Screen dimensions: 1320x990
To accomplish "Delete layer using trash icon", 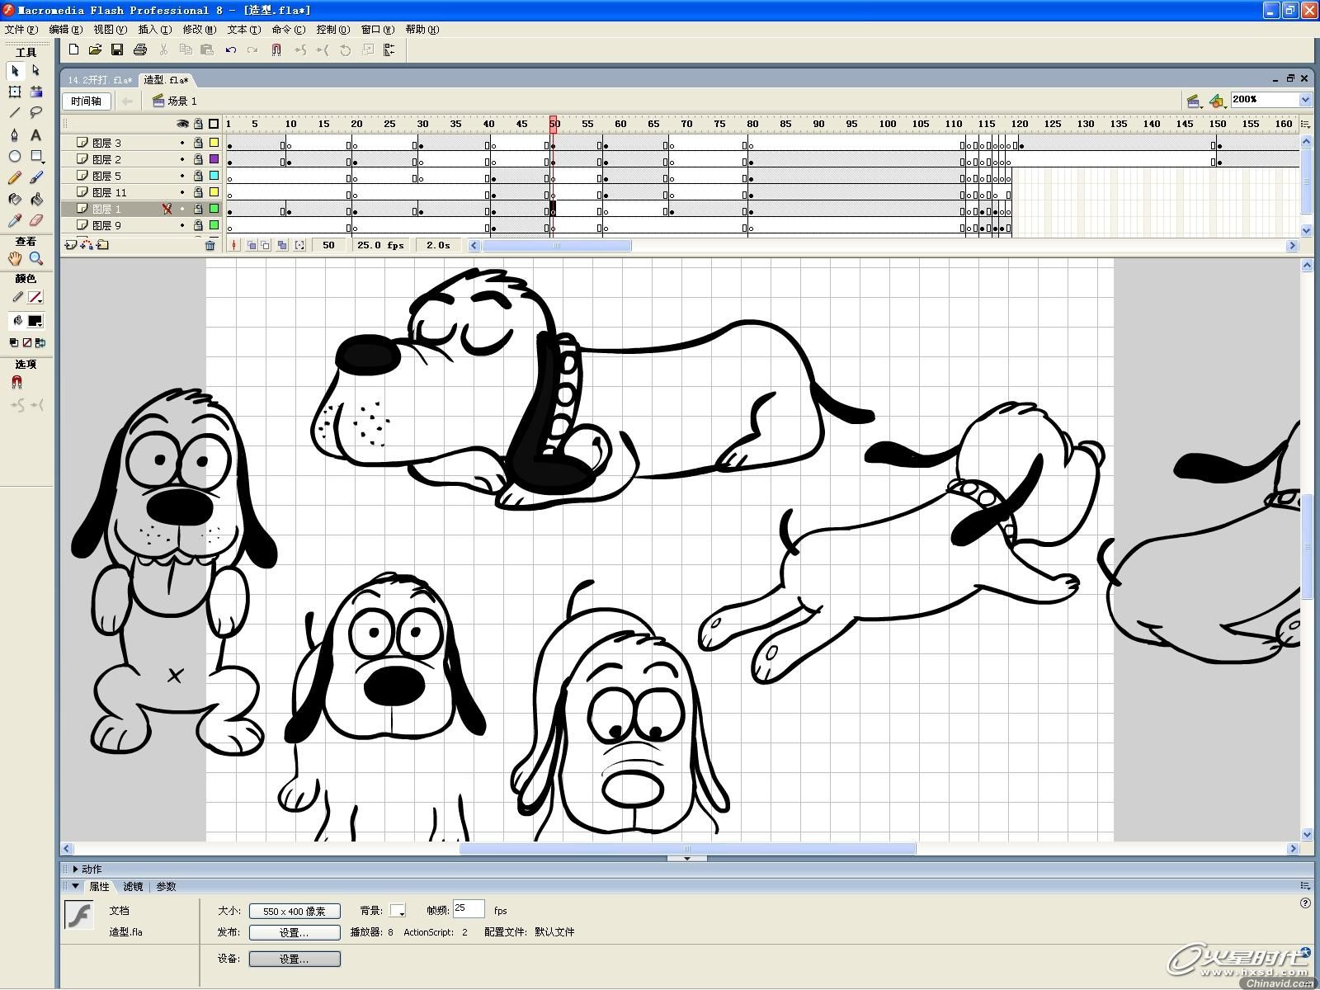I will point(210,245).
